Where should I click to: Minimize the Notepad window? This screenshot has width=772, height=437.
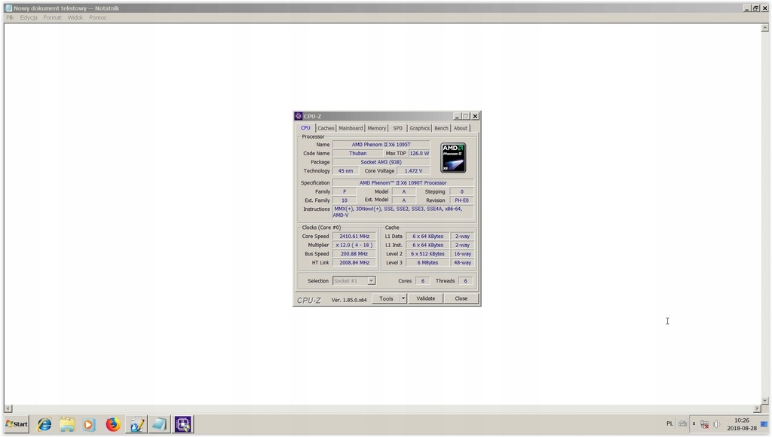point(746,8)
